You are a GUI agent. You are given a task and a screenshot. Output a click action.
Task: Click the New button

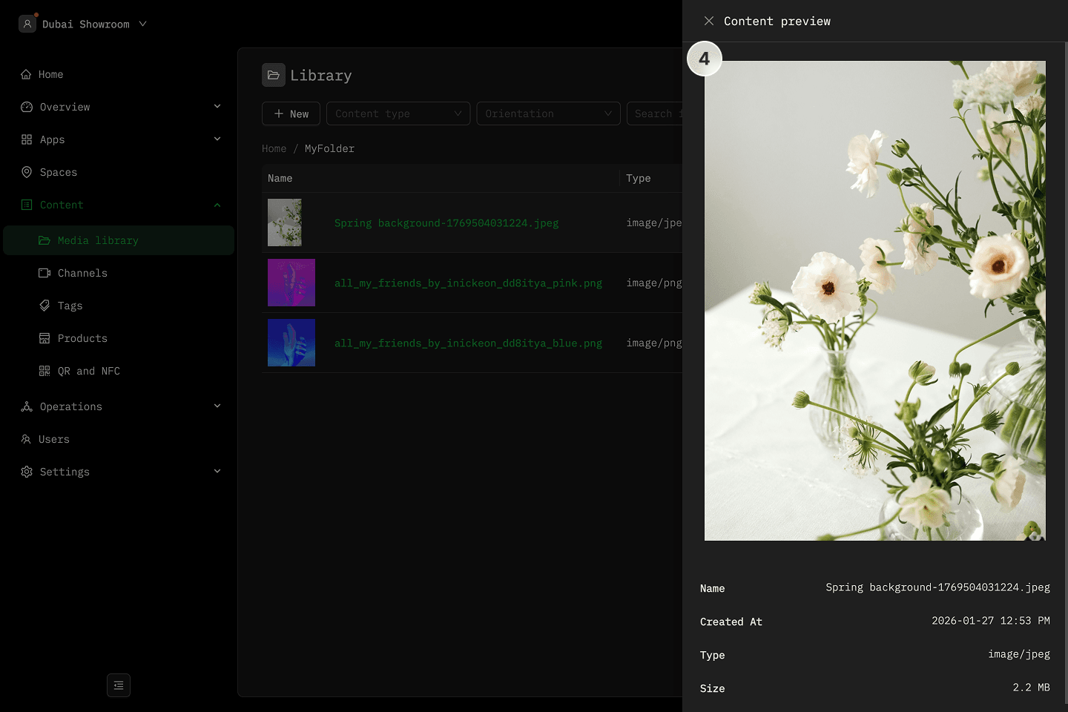tap(291, 113)
